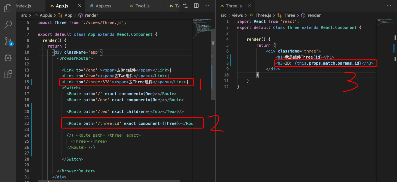Click render breadcrumb in left editor
Image resolution: width=397 pixels, height=182 pixels.
pos(88,15)
